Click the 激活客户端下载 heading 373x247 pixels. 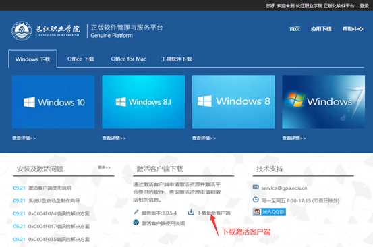click(x=160, y=169)
